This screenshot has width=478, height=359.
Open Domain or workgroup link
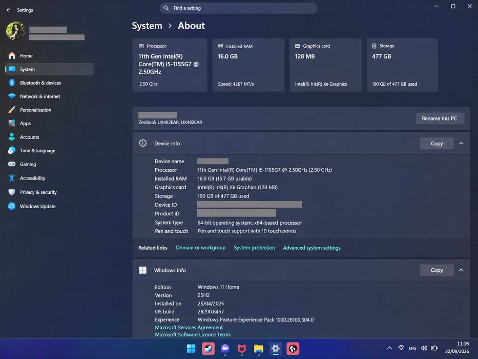point(201,248)
